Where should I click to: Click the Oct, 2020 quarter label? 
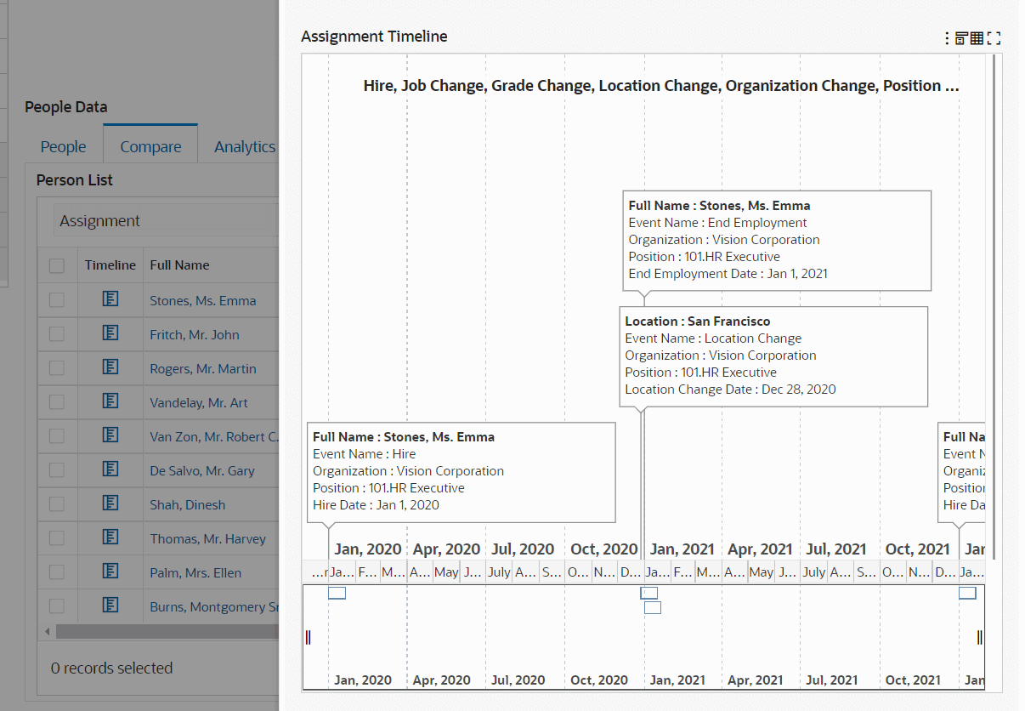pos(603,549)
